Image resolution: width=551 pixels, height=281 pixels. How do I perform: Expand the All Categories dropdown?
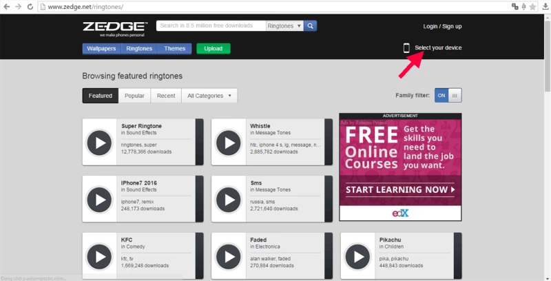coord(209,96)
